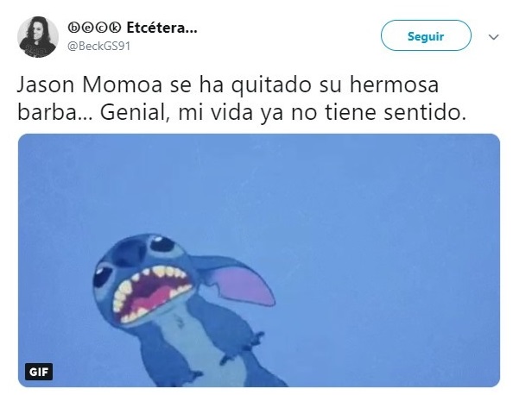Click the word 'Genial' in the tweet

135,112
